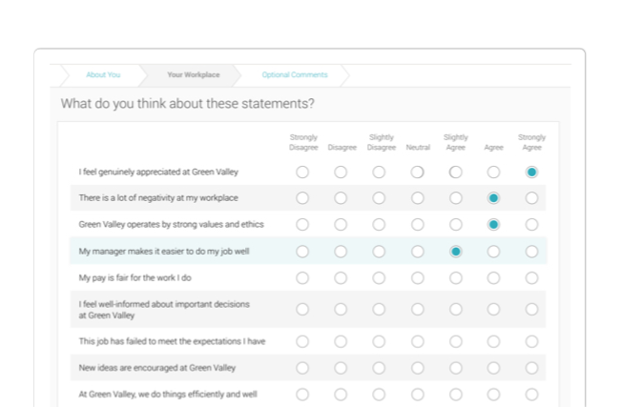The image size is (620, 407).
Task: Choose Neutral for new ideas encouraged
Action: point(417,368)
